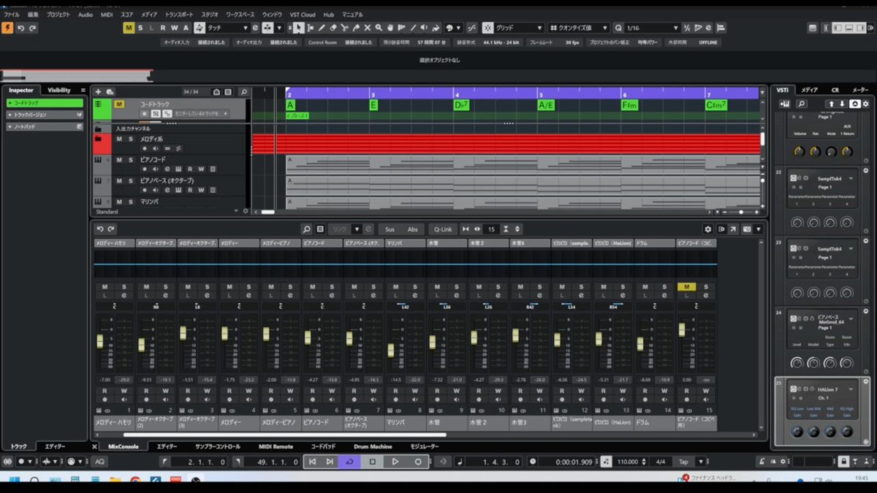Unmute the ピアノコード (コピペ用) mixer channel
The image size is (877, 493).
point(686,287)
